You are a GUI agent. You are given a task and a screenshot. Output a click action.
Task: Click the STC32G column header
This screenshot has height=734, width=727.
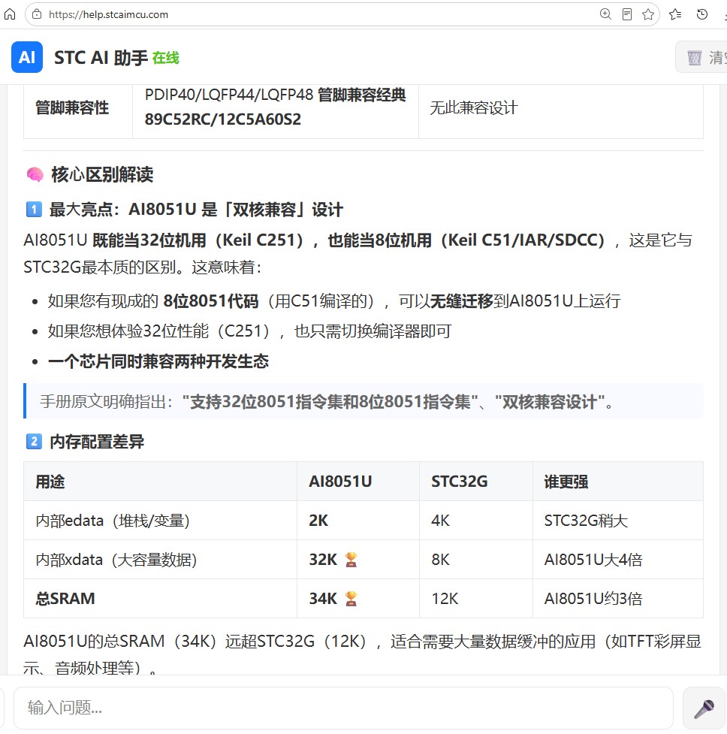(x=476, y=482)
